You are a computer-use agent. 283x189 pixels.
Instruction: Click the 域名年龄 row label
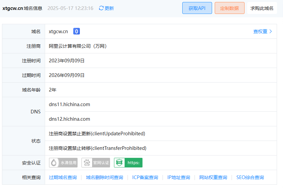[31, 90]
